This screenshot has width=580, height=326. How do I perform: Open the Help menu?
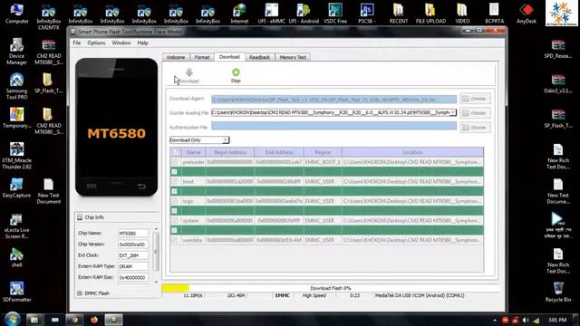coord(142,43)
